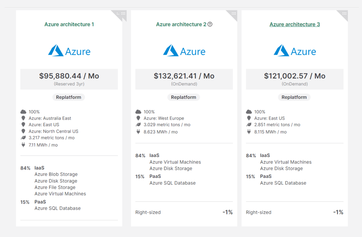The width and height of the screenshot is (362, 237).
Task: Open the Azure architecture 2 title link
Action: pos(181,24)
